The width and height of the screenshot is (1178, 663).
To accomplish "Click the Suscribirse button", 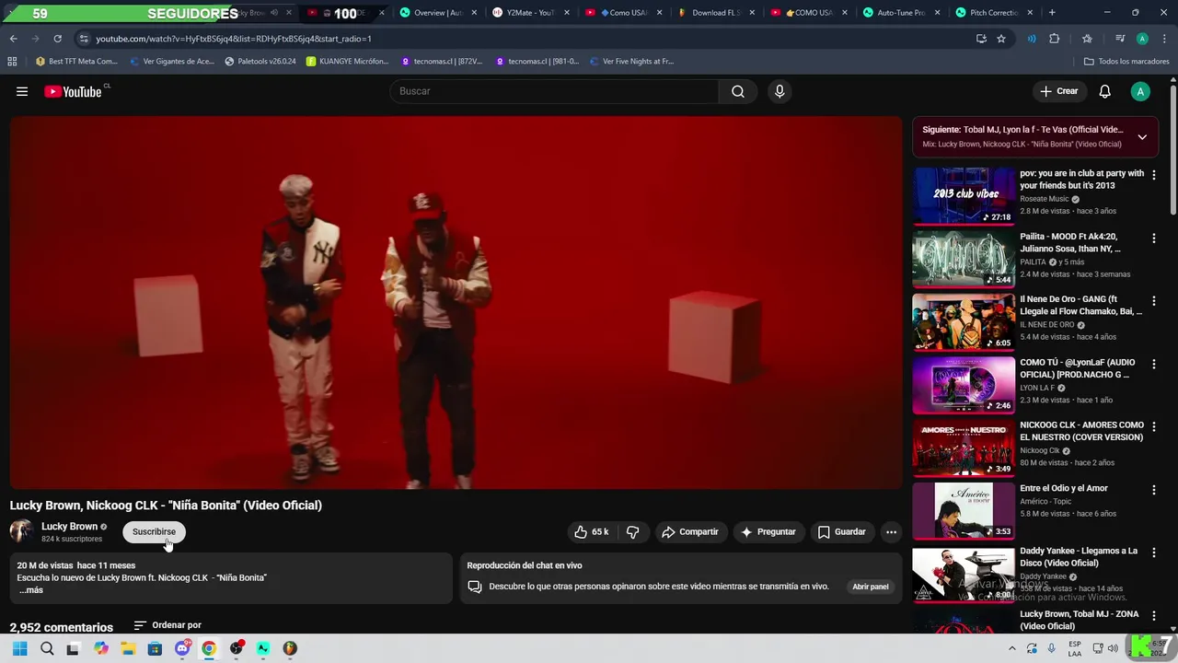I will pos(154,531).
